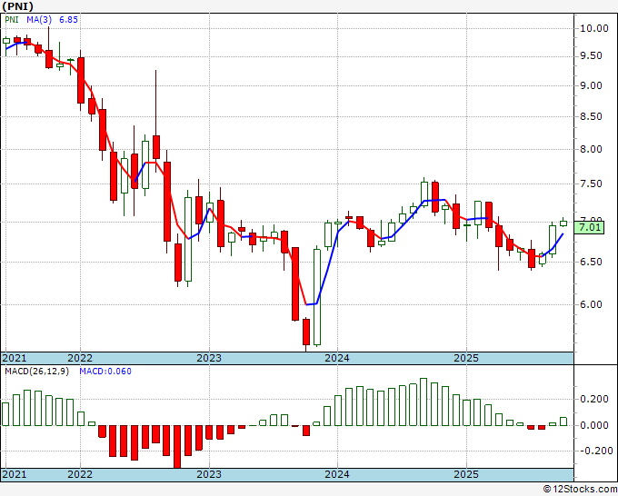Click the 0.000 MACD axis label
Image resolution: width=618 pixels, height=496 pixels.
click(594, 425)
